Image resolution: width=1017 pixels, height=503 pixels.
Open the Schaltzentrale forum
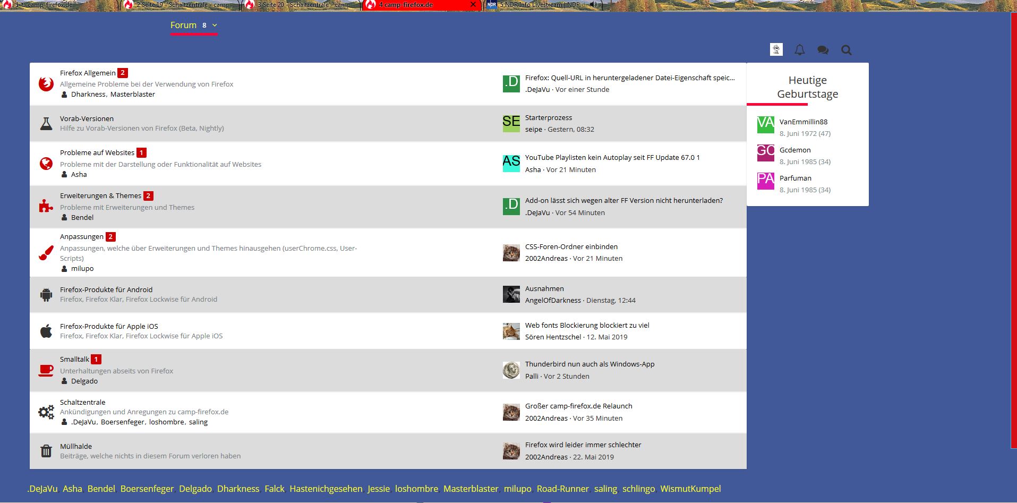coord(82,402)
